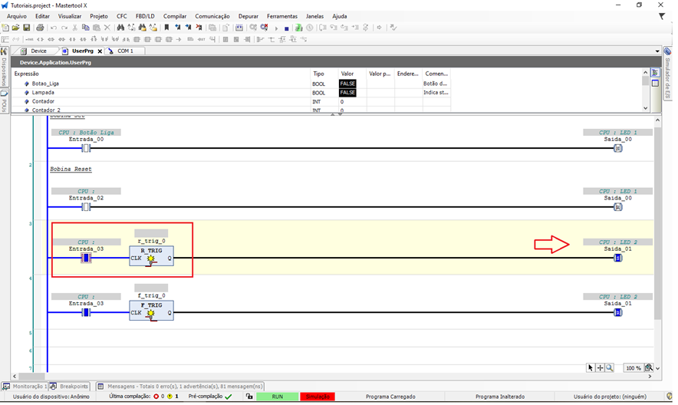Click the Open project folder icon
The image size is (678, 405).
coord(16,28)
